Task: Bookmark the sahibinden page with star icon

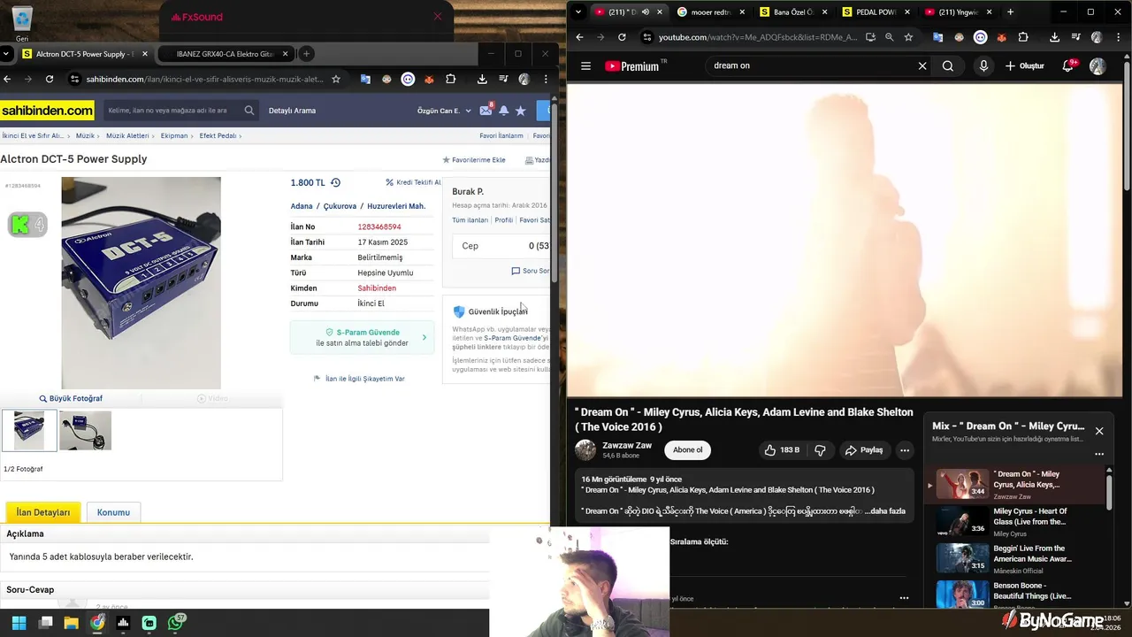Action: tap(336, 79)
